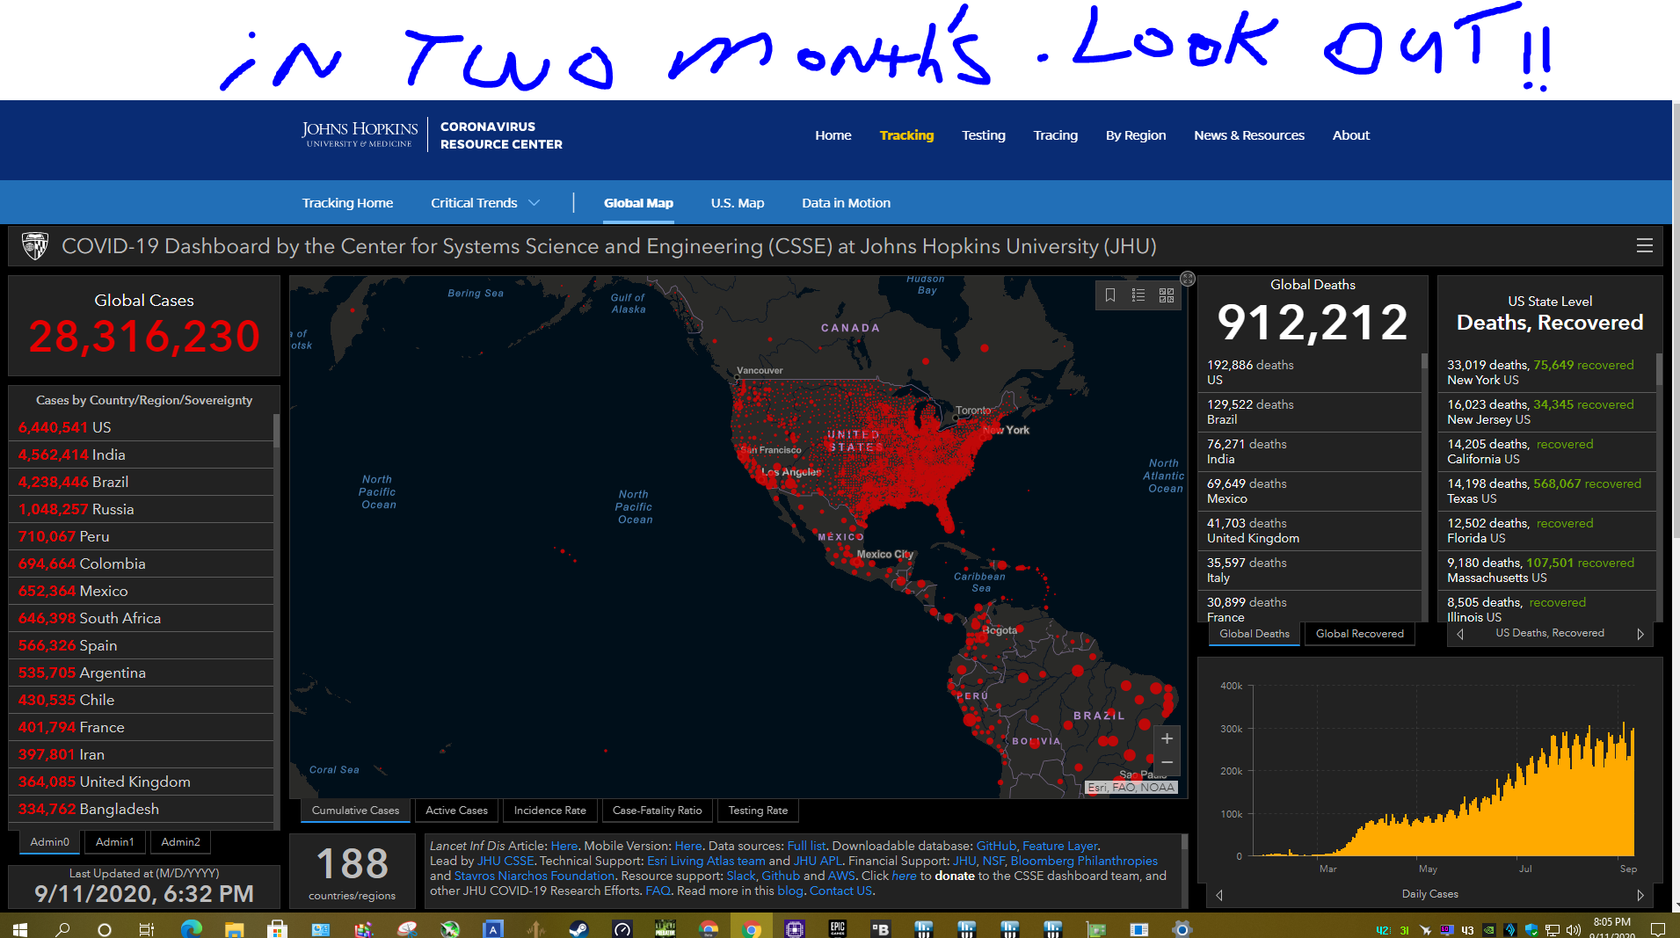
Task: Go to the Home page in top navigation
Action: (833, 135)
